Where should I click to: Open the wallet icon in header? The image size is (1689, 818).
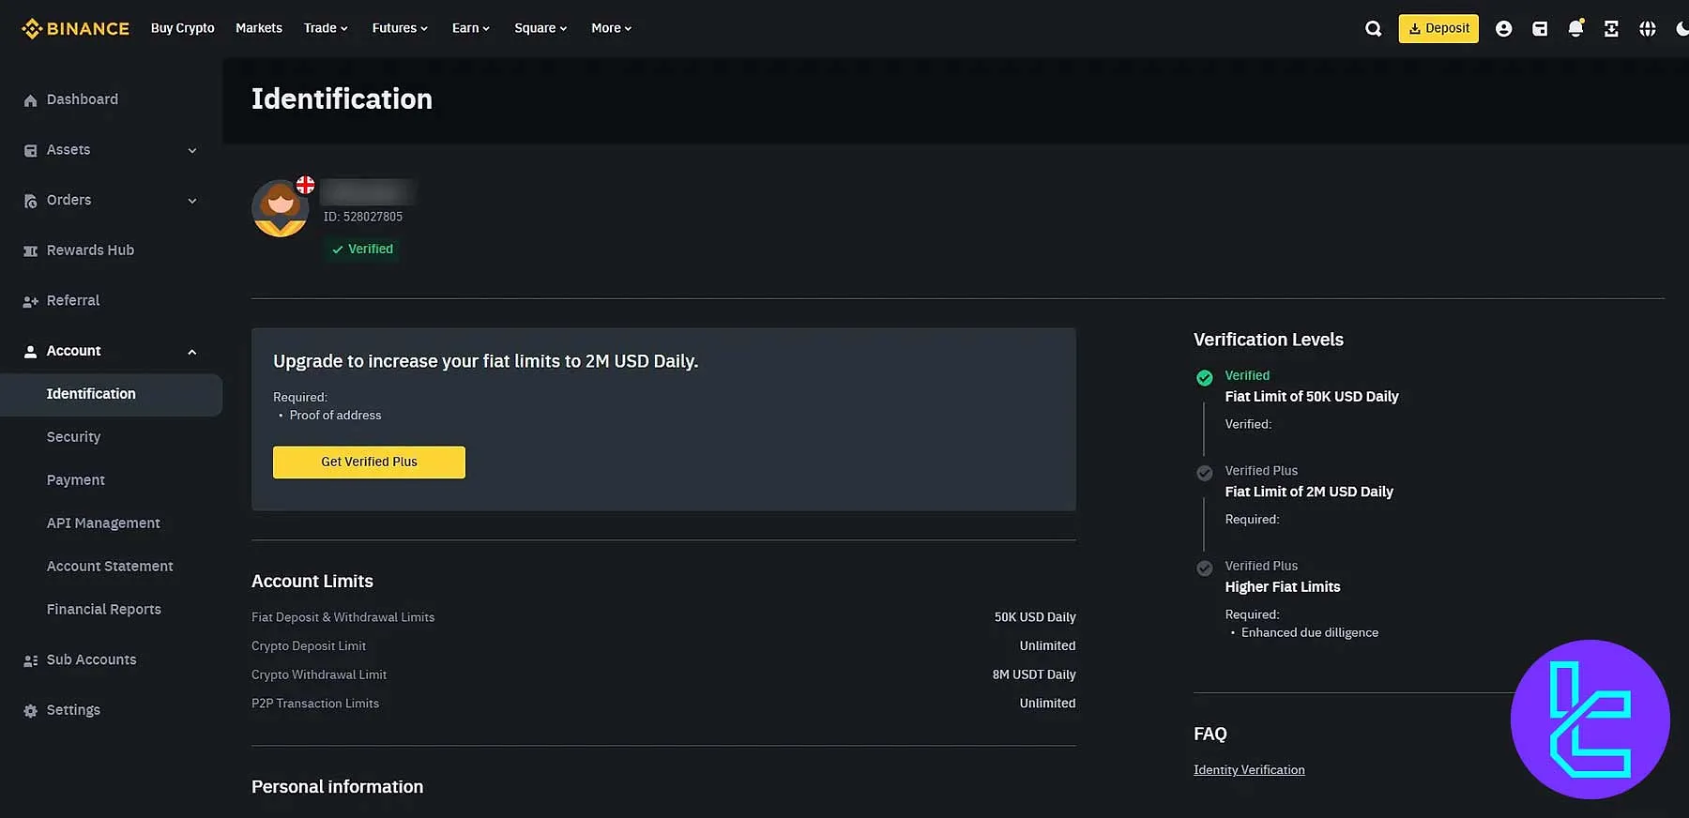point(1540,29)
